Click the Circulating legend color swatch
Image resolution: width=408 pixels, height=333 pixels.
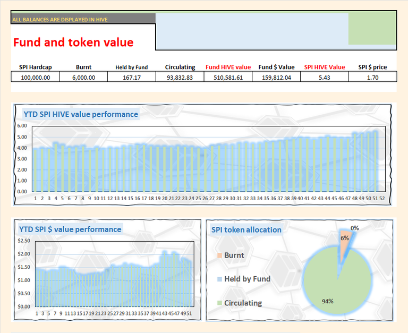[219, 303]
